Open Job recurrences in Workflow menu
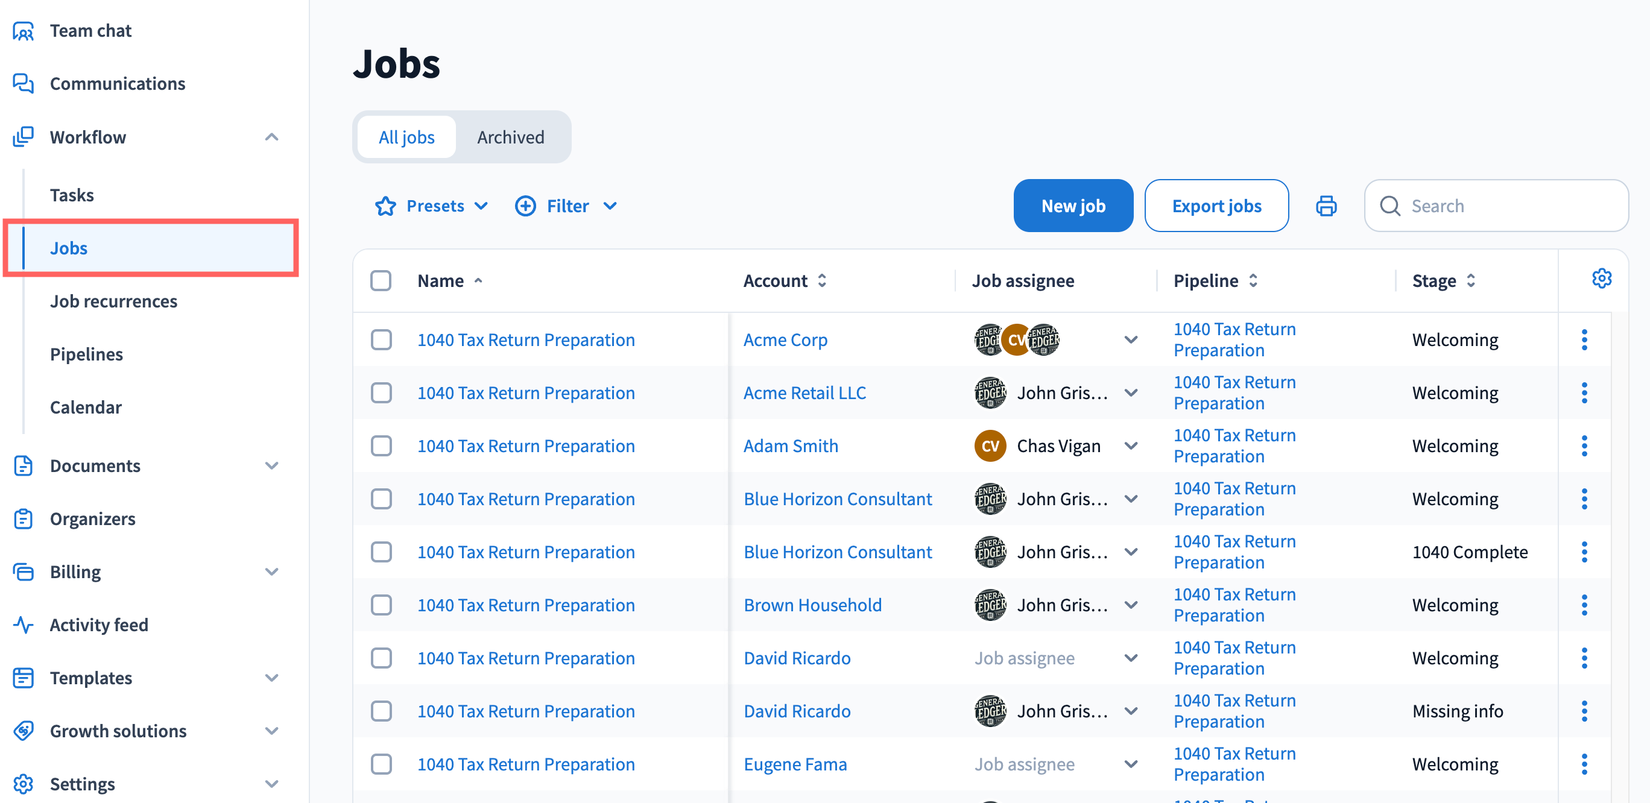 pos(113,301)
